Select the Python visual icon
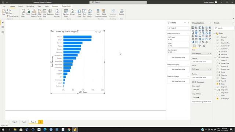235x132 pixels. [x=206, y=39]
